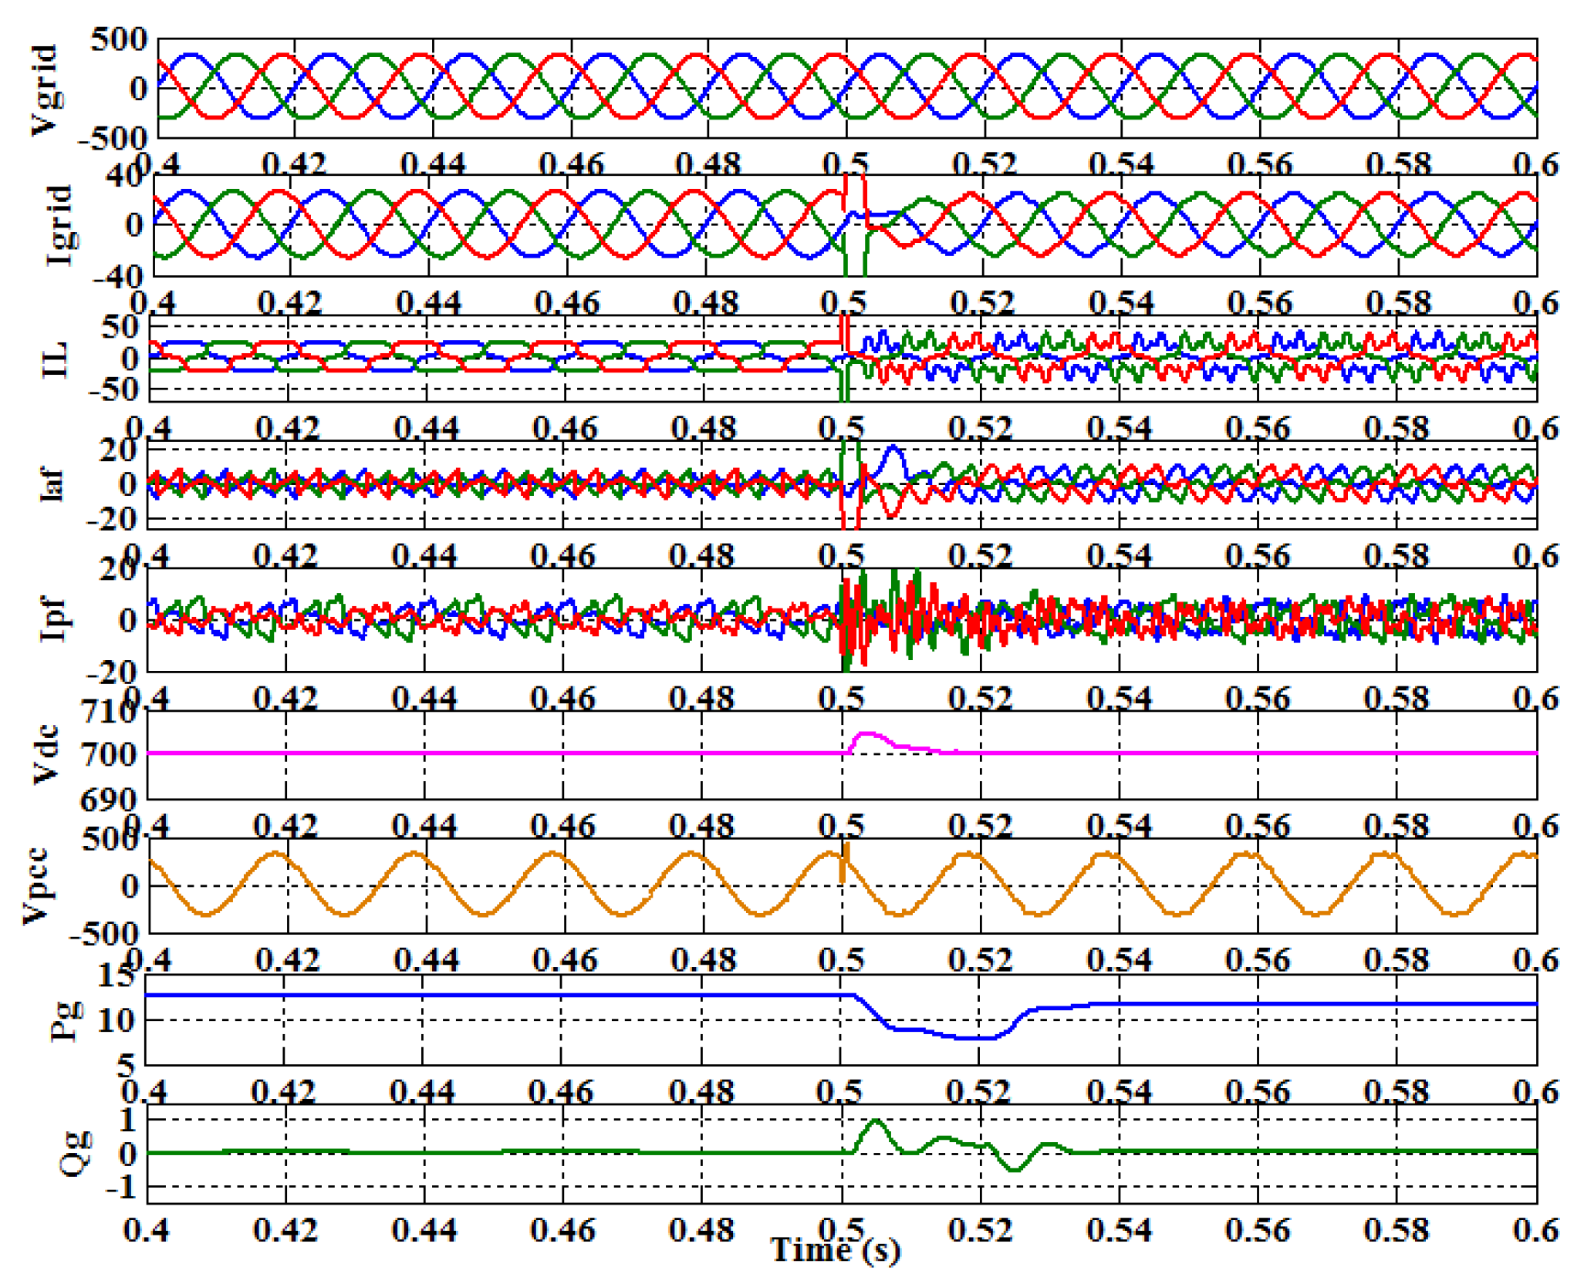1584x1284 pixels.
Task: Click the Igrid axis label
Action: (59, 225)
